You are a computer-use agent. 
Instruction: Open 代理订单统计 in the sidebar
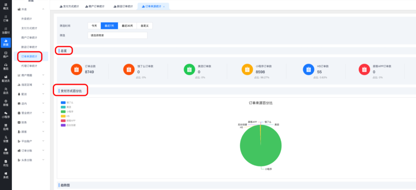coord(29,66)
